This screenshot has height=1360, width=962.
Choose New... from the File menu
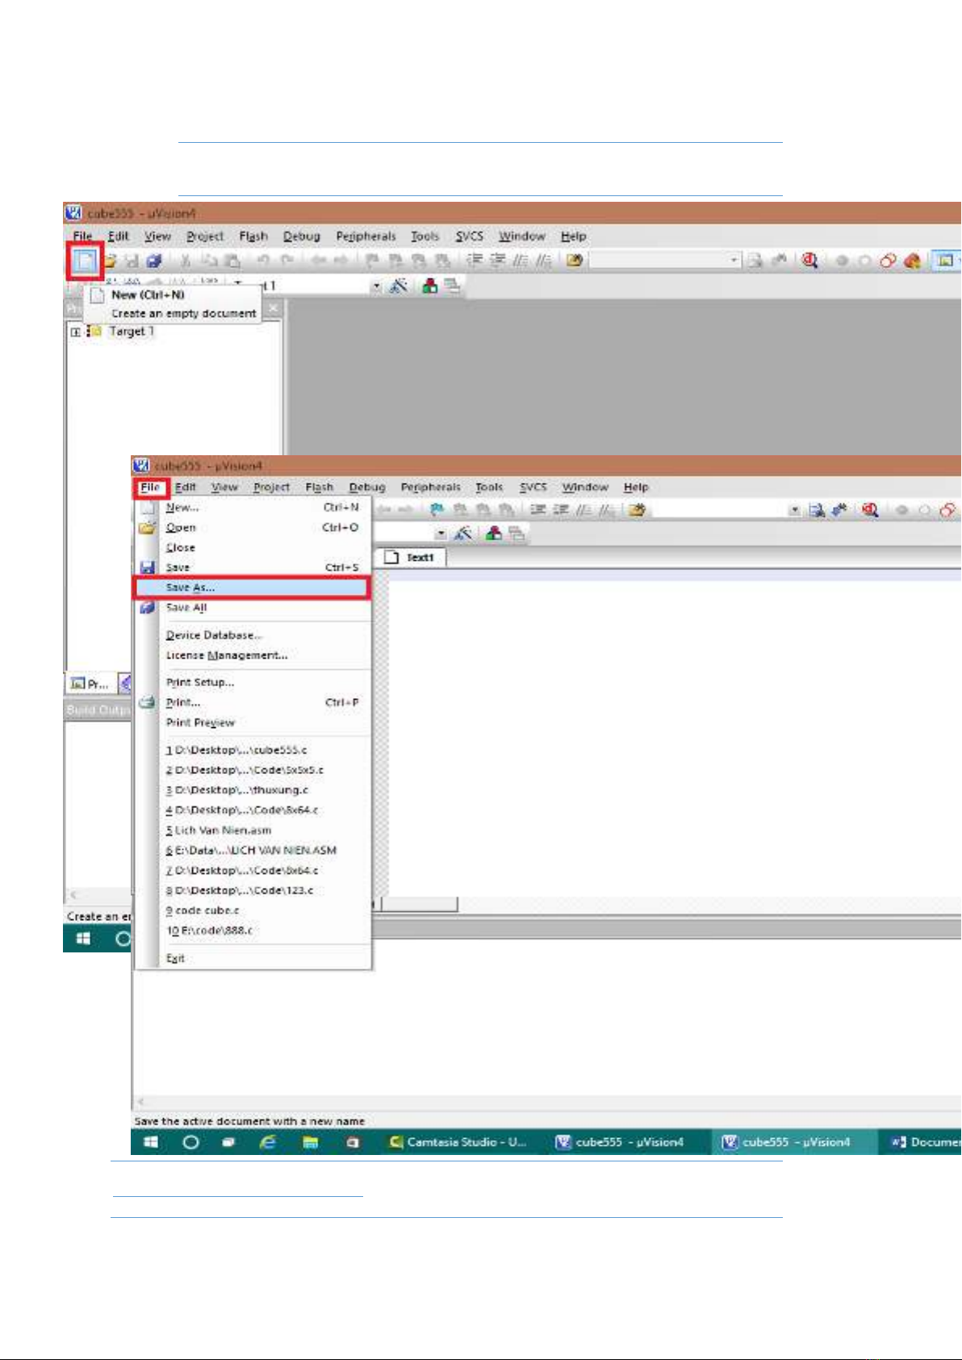[x=253, y=508]
